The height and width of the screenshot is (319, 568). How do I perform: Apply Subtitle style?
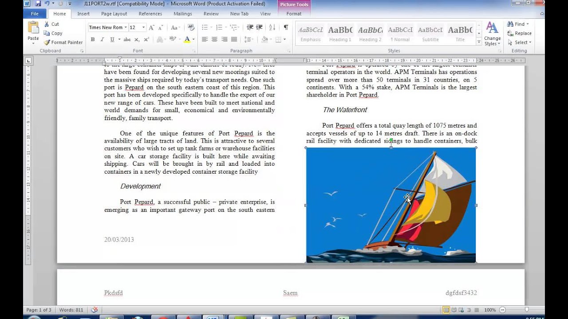click(x=430, y=34)
